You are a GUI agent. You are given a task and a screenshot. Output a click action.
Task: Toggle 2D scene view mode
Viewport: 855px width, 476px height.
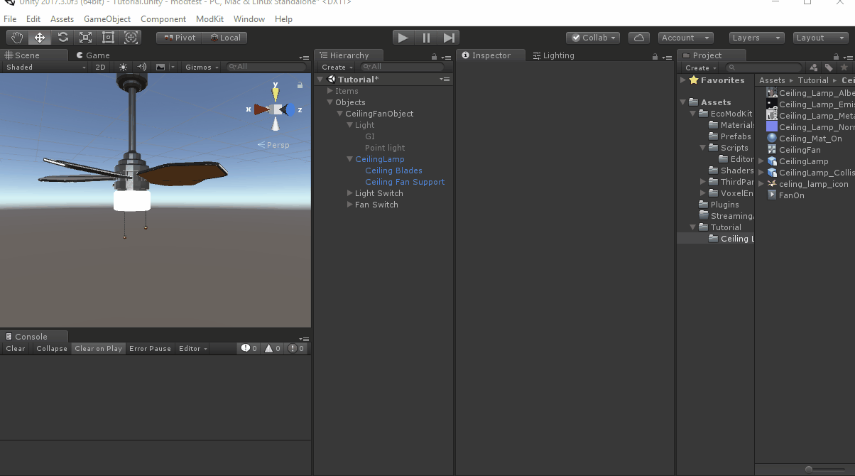coord(100,67)
